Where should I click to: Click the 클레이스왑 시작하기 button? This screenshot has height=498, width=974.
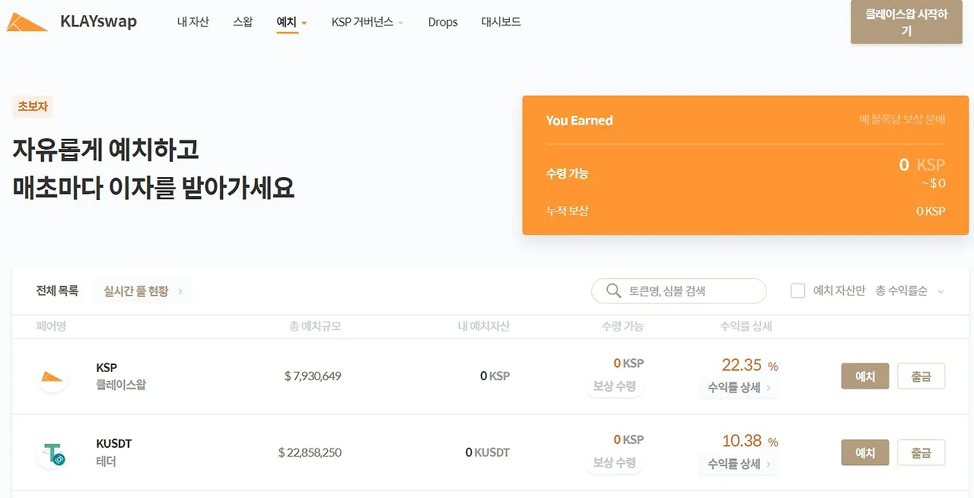coord(906,22)
